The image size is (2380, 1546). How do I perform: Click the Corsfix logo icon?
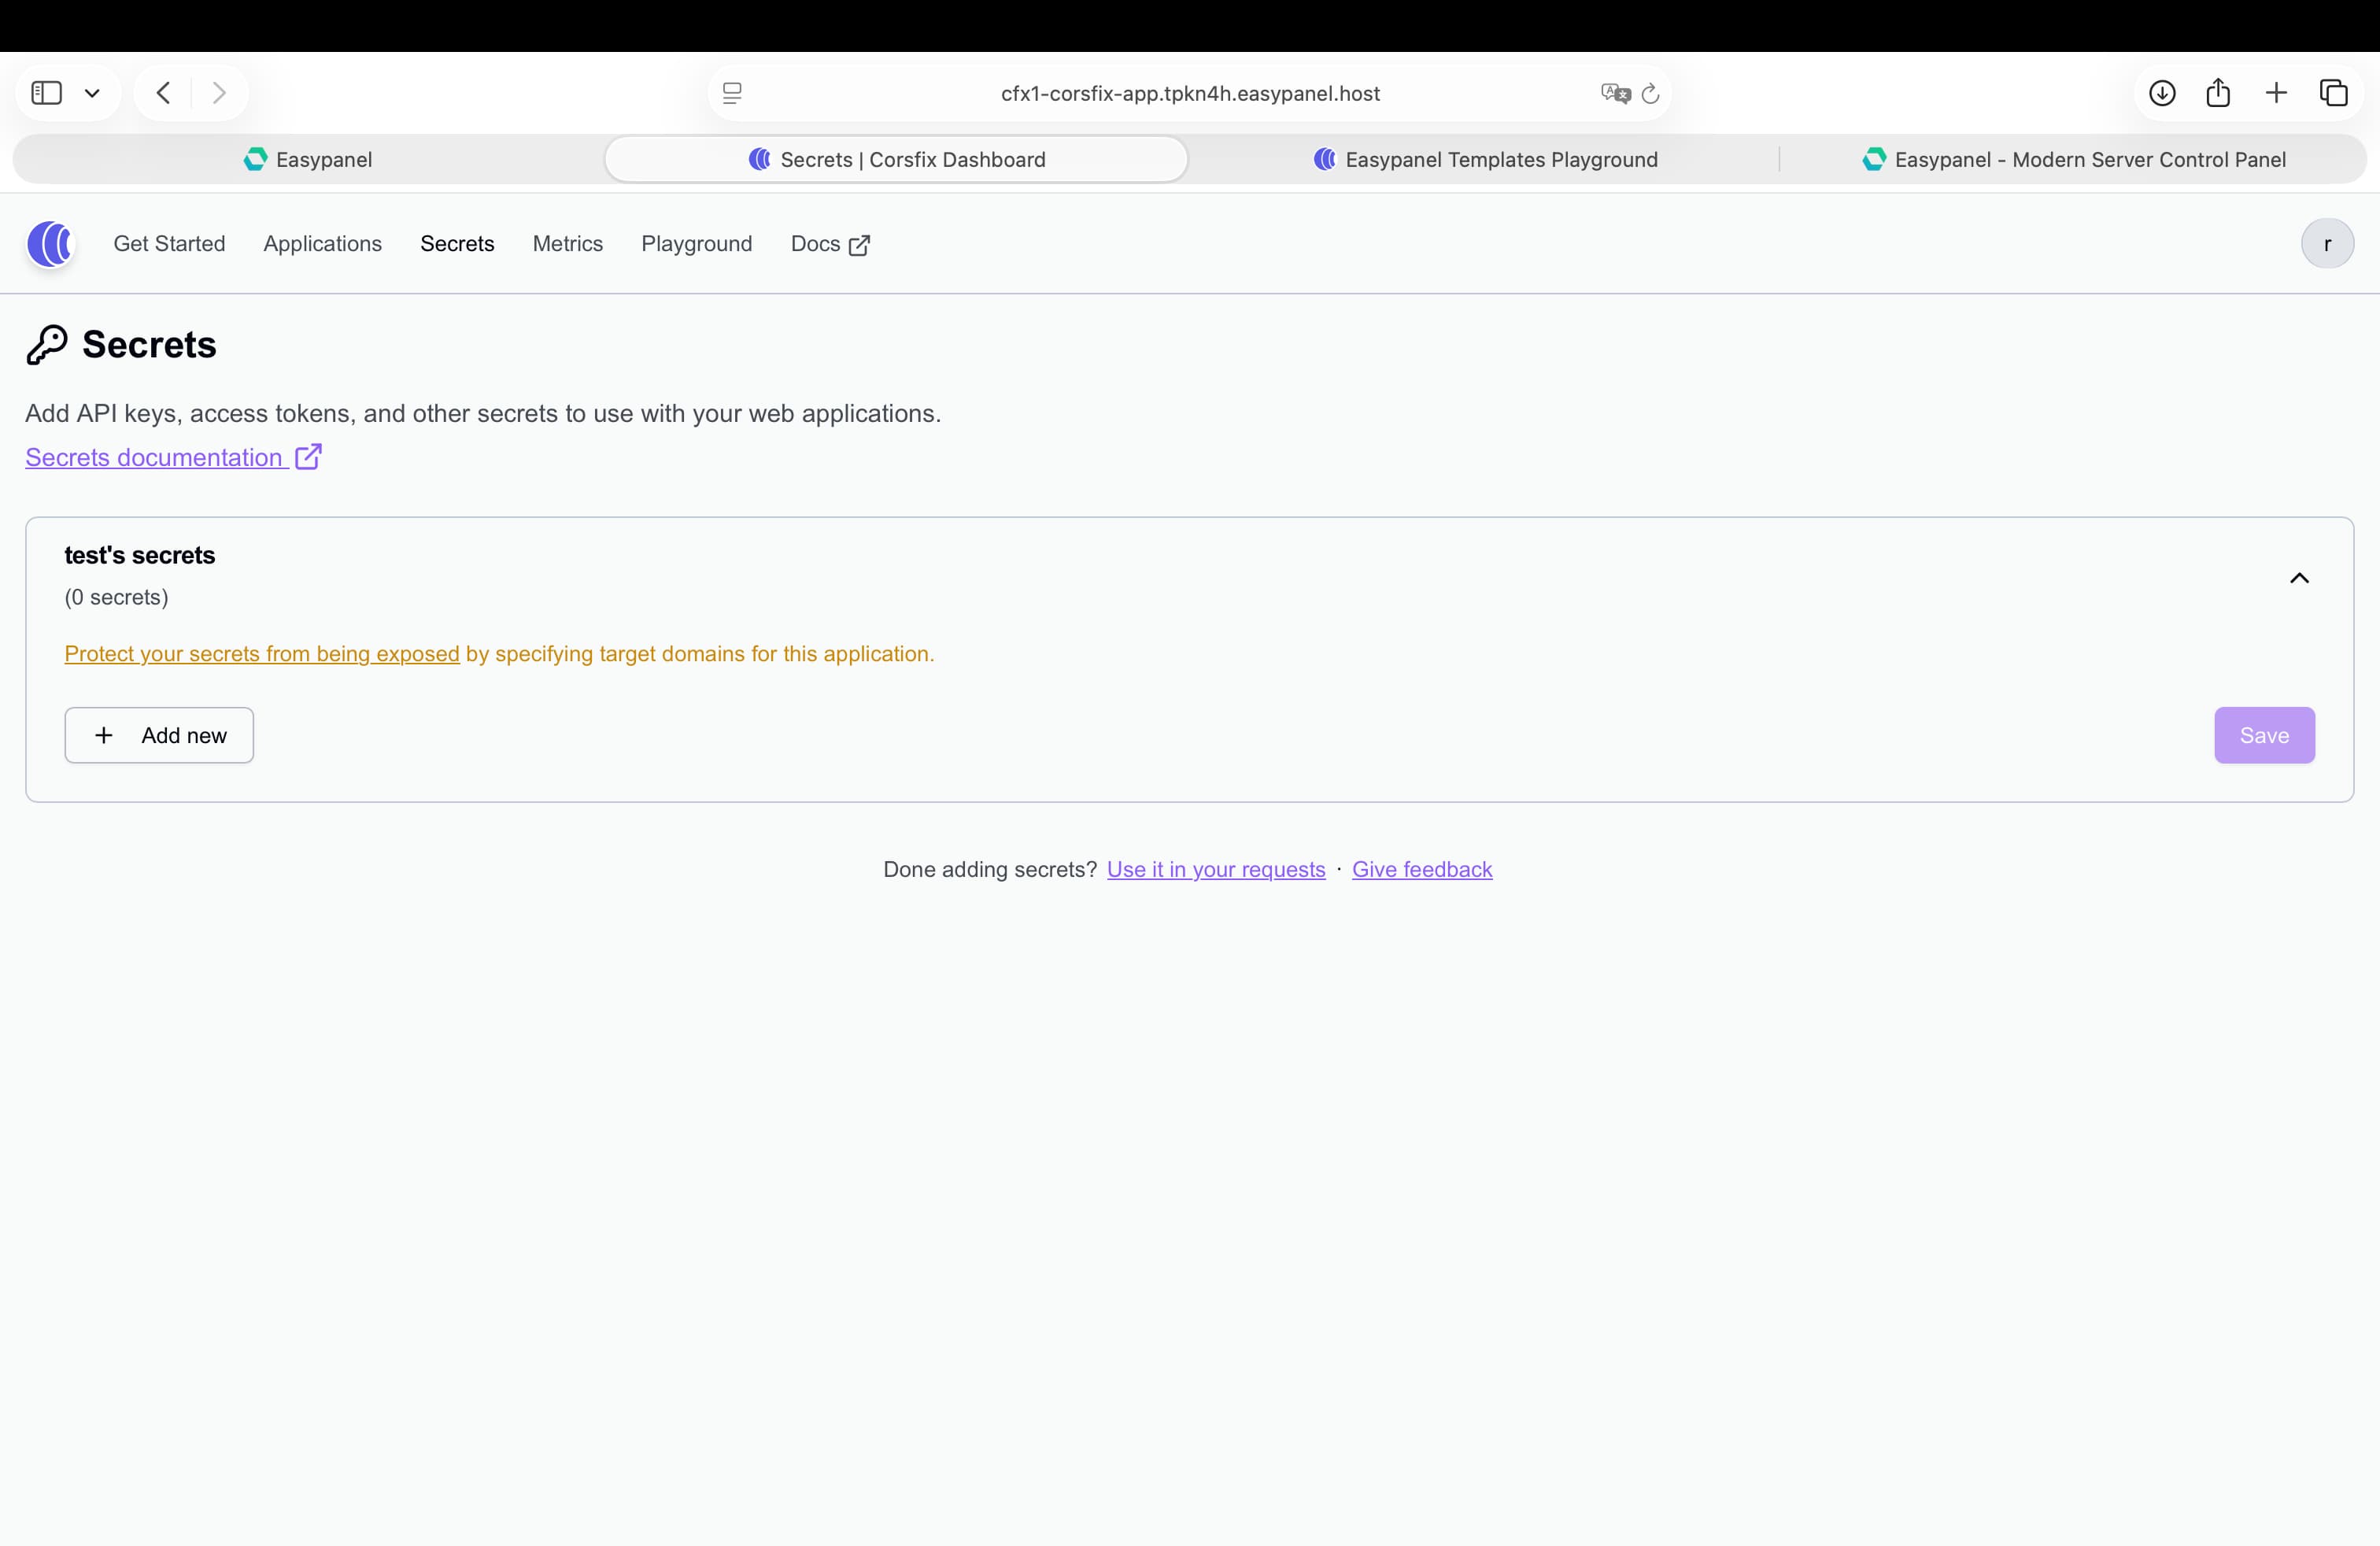[x=50, y=244]
